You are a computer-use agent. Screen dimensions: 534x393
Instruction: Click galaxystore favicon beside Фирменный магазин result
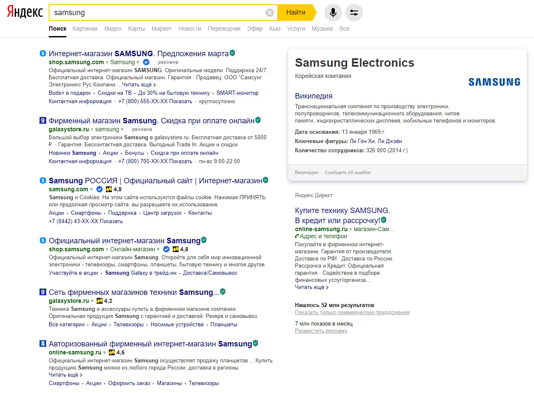(42, 121)
